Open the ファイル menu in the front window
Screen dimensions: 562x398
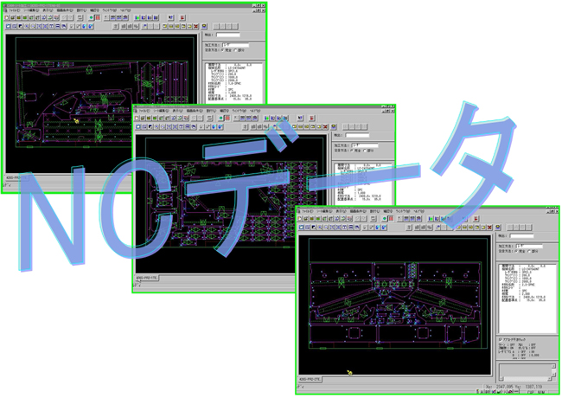click(x=308, y=212)
